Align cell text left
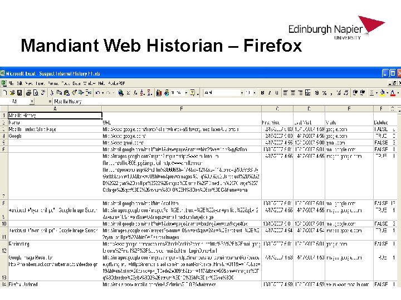The image size is (401, 300). click(285, 93)
